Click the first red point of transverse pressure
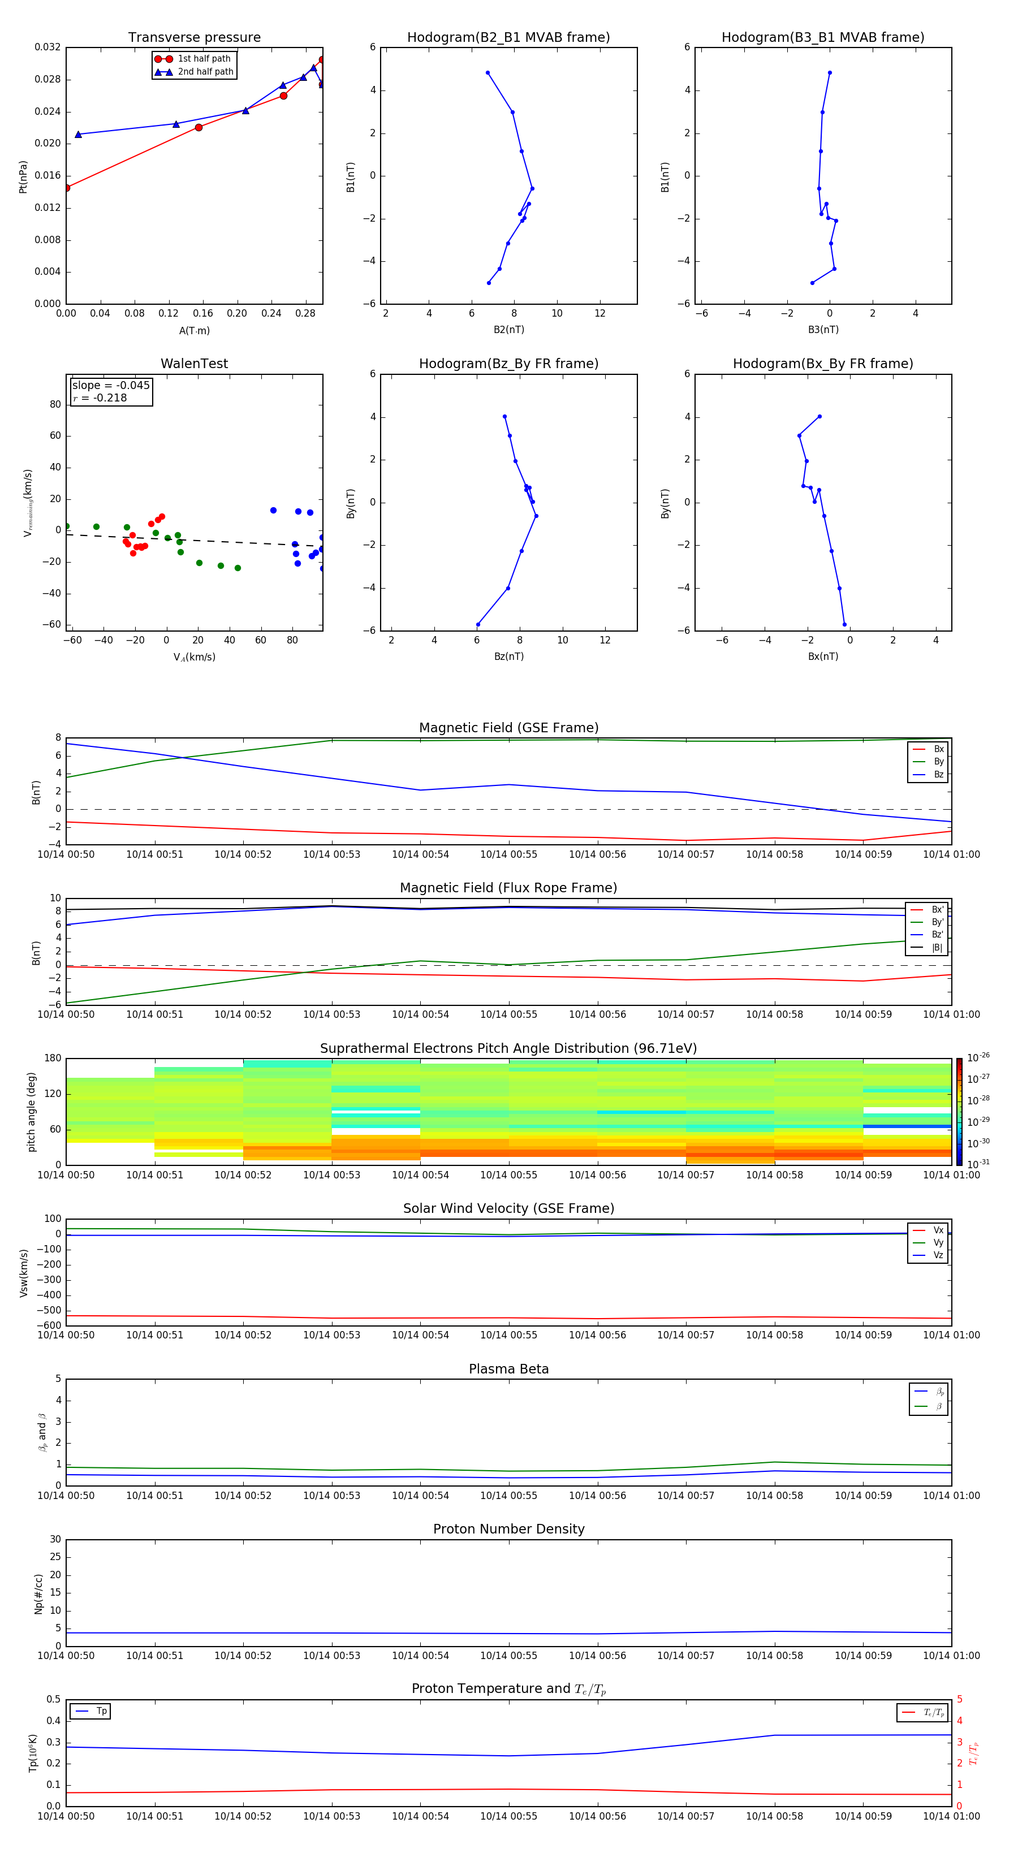 [67, 188]
